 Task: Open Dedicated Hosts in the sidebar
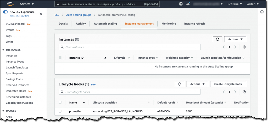[16, 91]
